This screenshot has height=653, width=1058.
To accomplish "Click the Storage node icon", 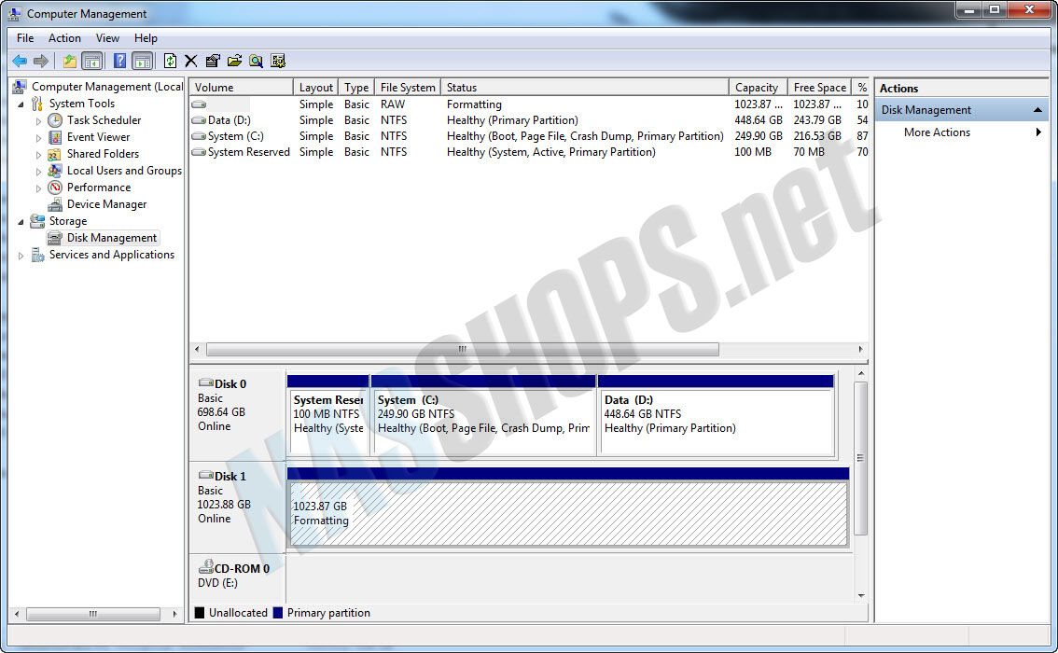I will [x=37, y=221].
